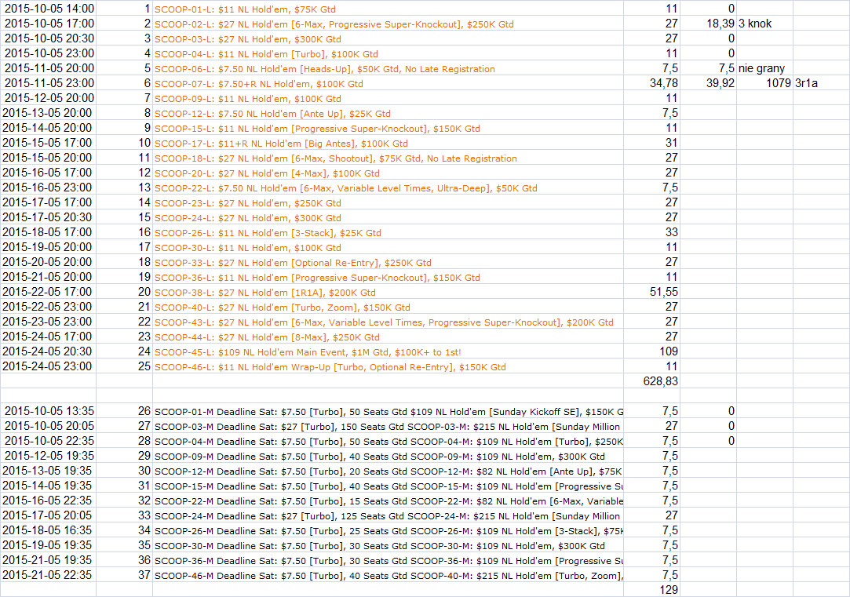Click SCOOP-33-L Optional Re-Entry $250K Gtd cell
The image size is (850, 597).
(388, 262)
